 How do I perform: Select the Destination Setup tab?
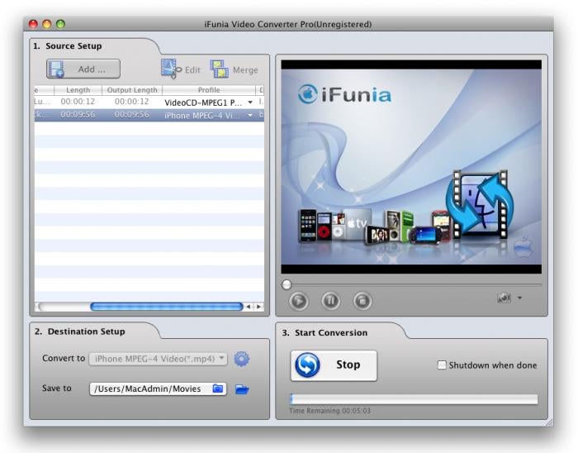coord(79,331)
